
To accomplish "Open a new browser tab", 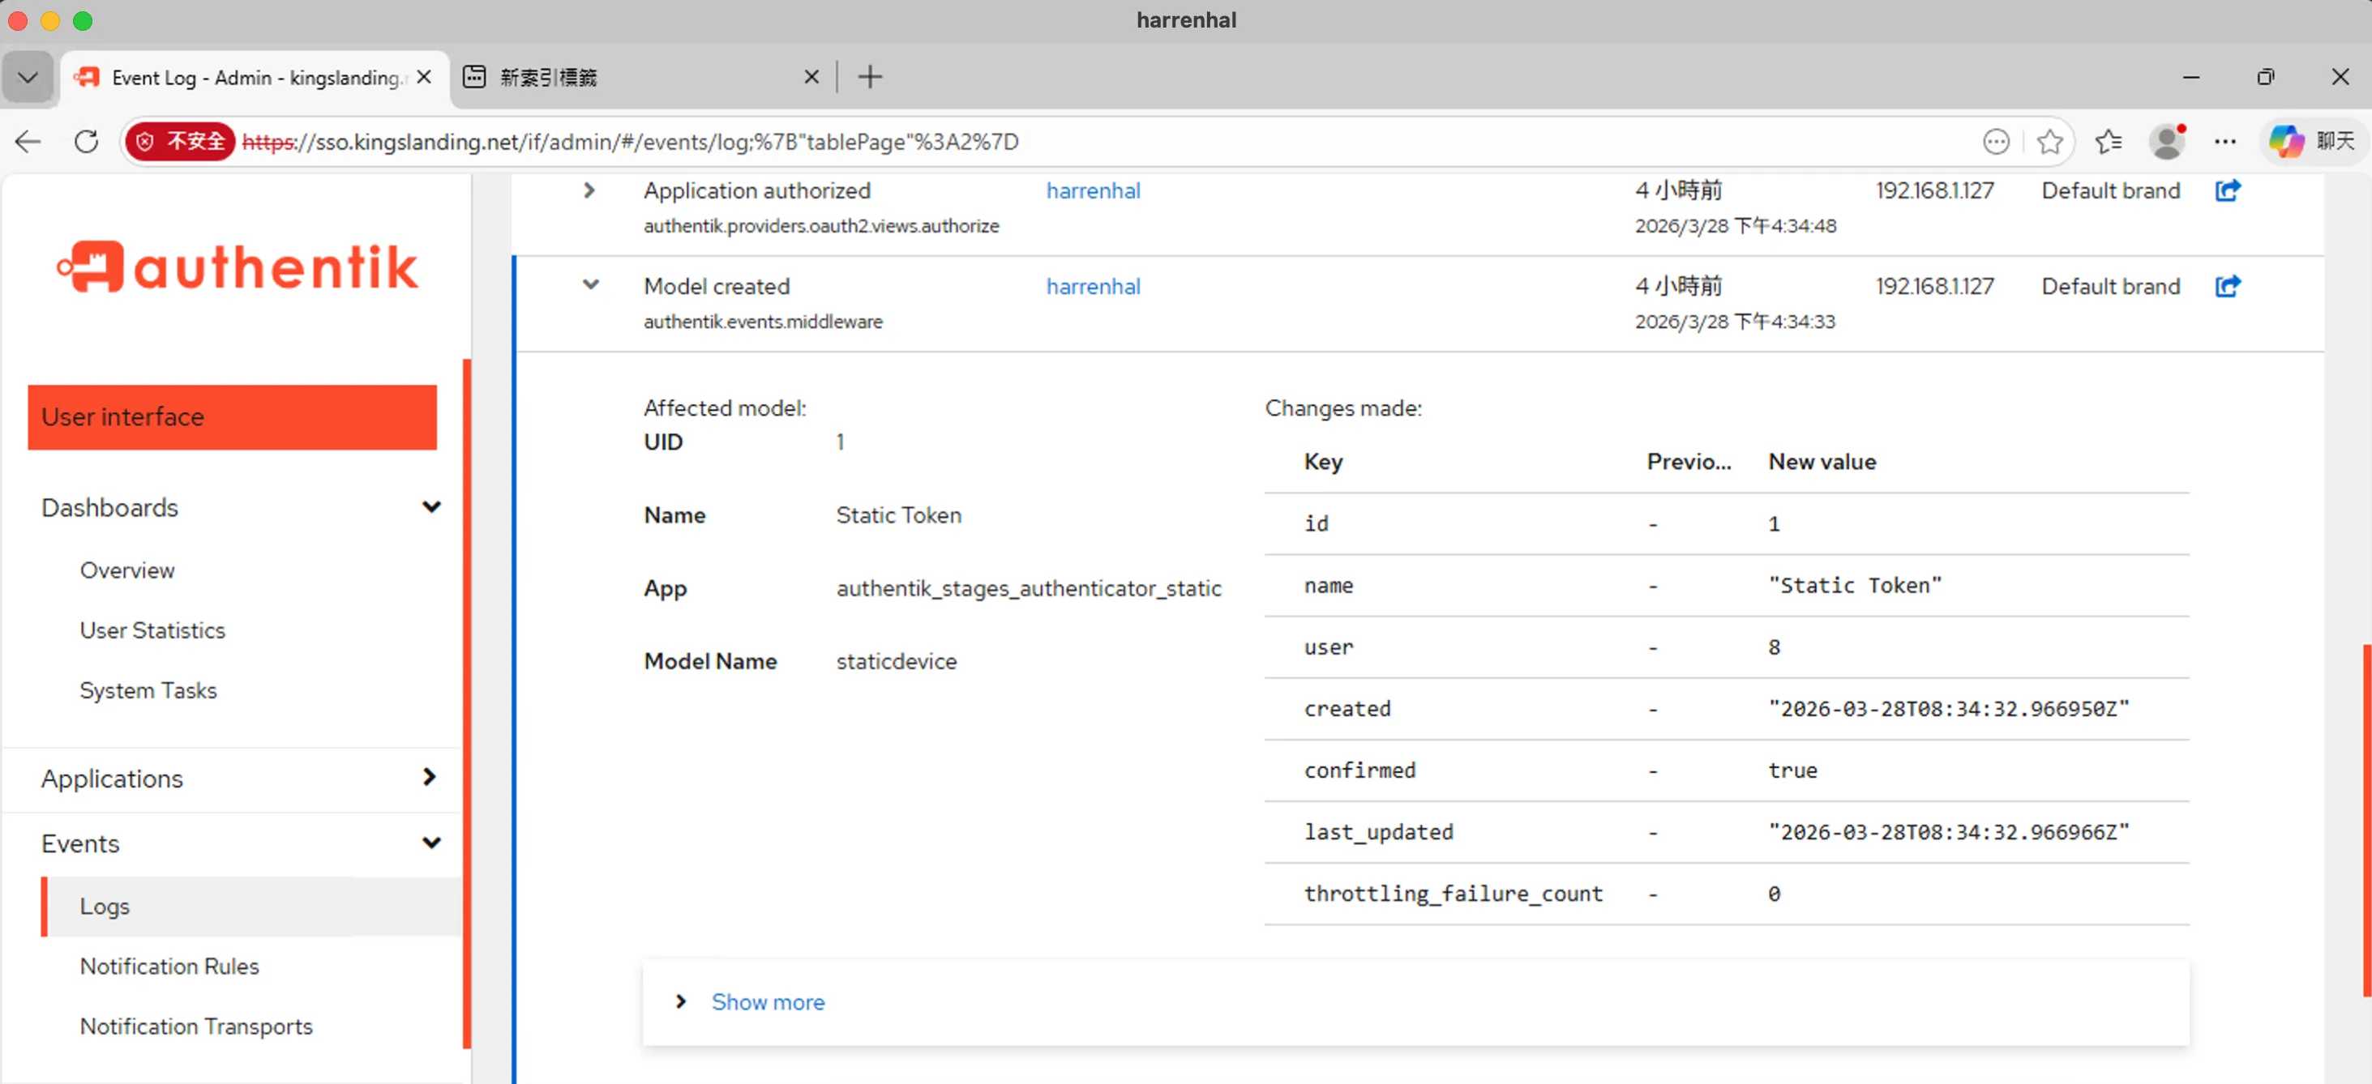I will 869,77.
